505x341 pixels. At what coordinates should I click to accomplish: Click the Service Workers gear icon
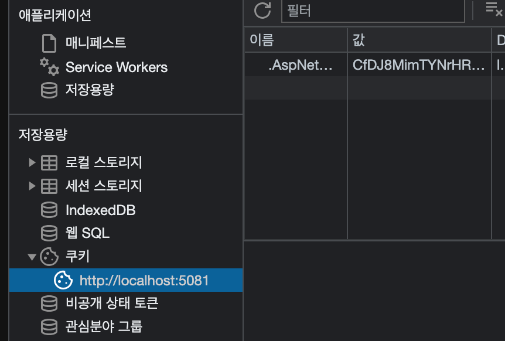pos(49,67)
